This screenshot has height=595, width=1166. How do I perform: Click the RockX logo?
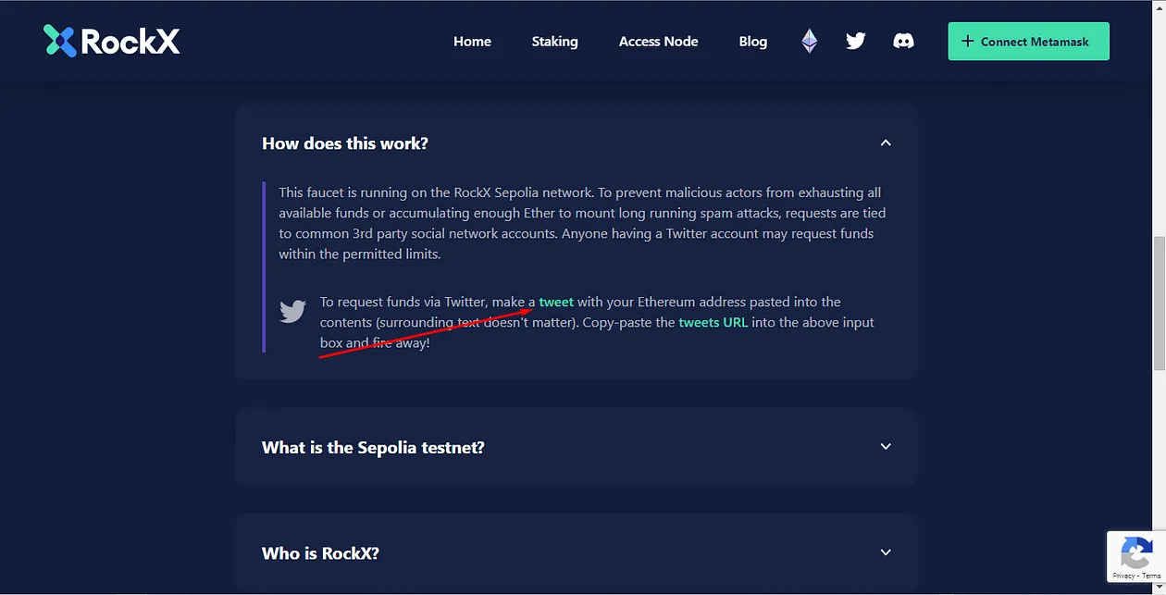[112, 41]
